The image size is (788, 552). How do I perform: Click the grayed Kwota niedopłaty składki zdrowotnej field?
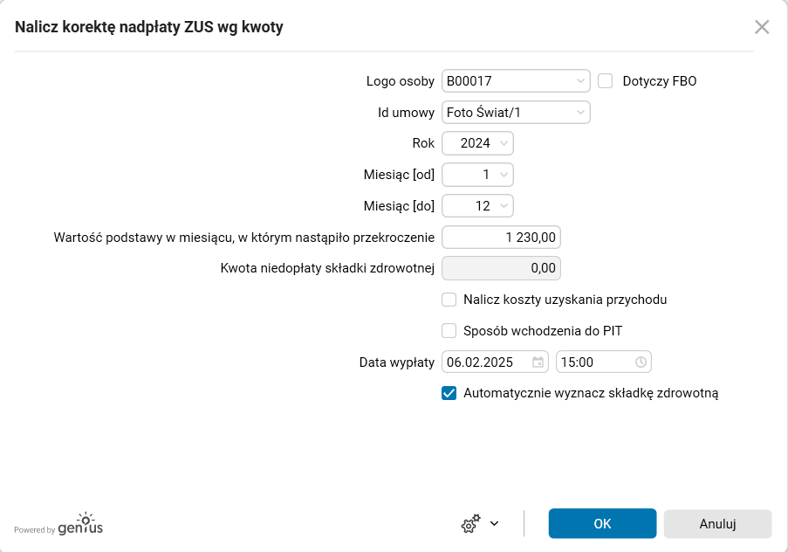(501, 268)
